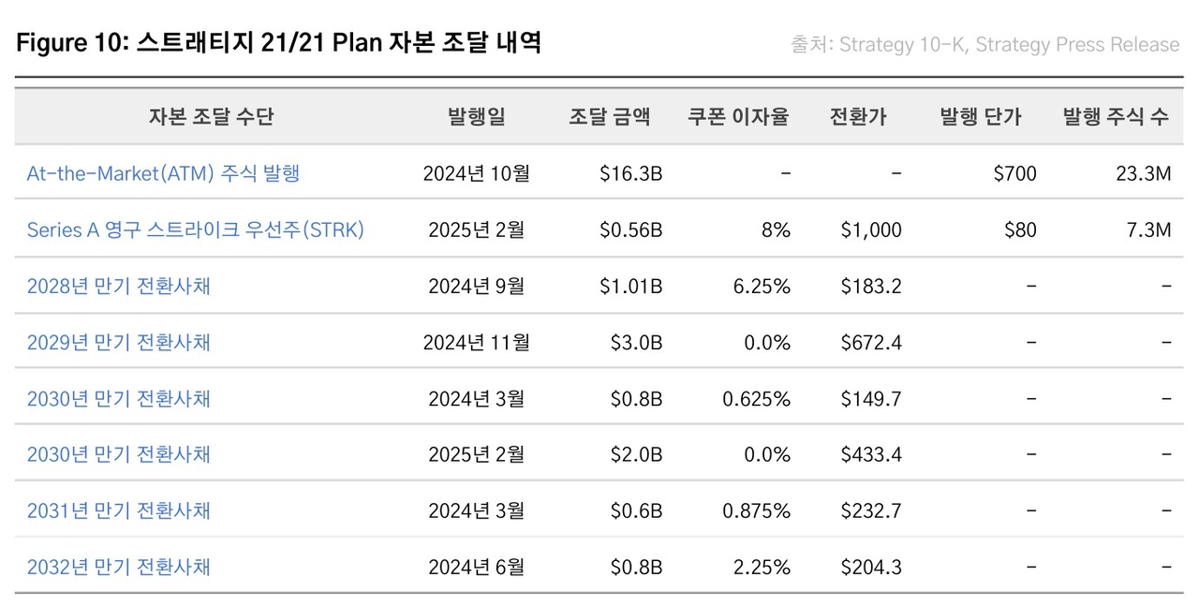Image resolution: width=1199 pixels, height=607 pixels.
Task: Select the 발행 단가 column header
Action: click(x=980, y=117)
